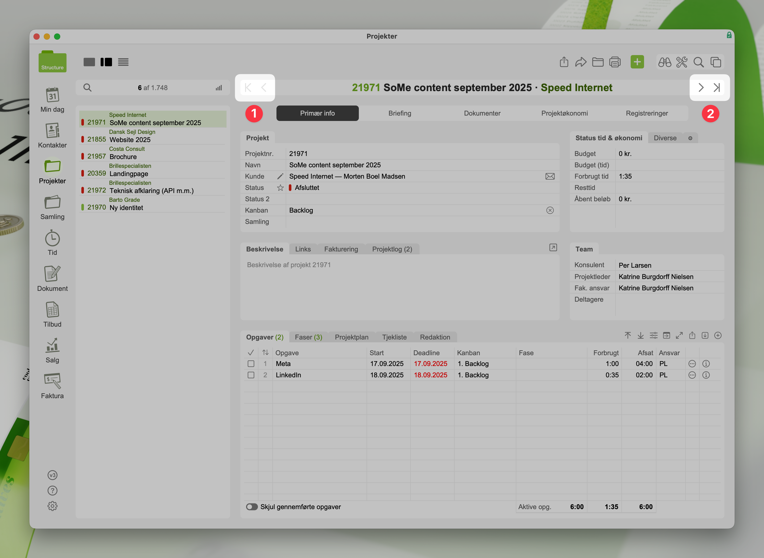Click the green plus new project button
764x558 pixels.
point(637,62)
